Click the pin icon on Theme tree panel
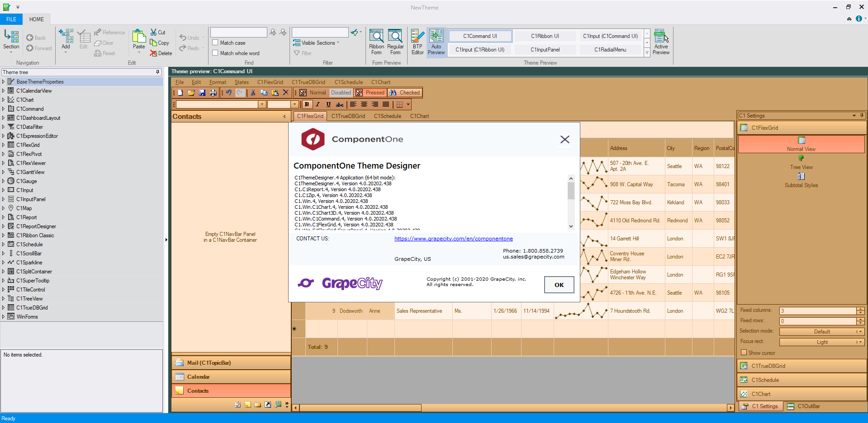Viewport: 868px width, 423px height. 157,72
